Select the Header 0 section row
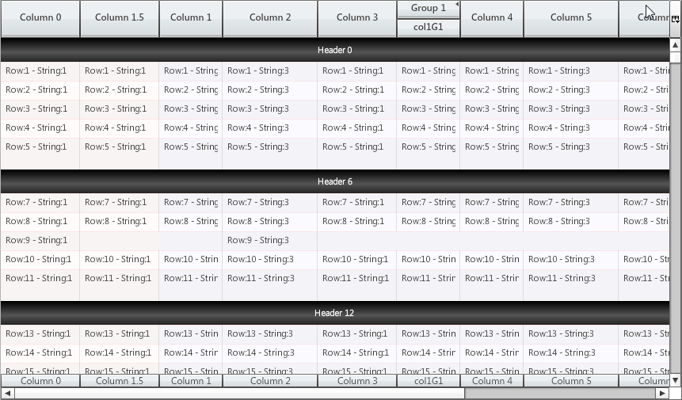682x400 pixels. 335,51
